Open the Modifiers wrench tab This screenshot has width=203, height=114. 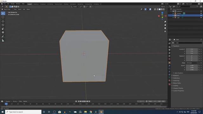169,66
